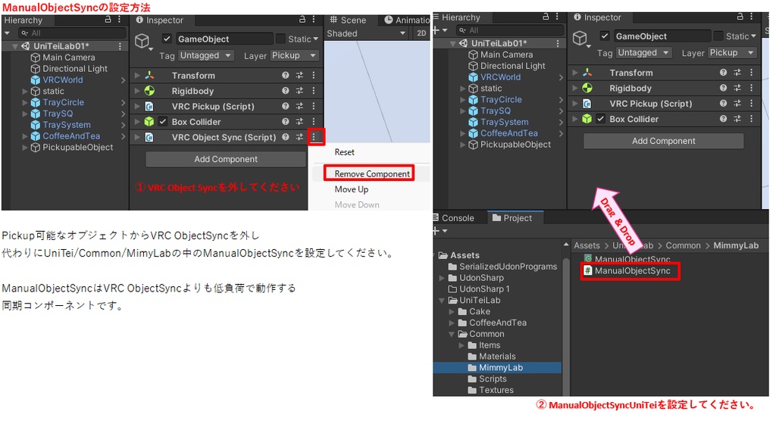
Task: Open Shaded draw mode dropdown
Action: [366, 33]
